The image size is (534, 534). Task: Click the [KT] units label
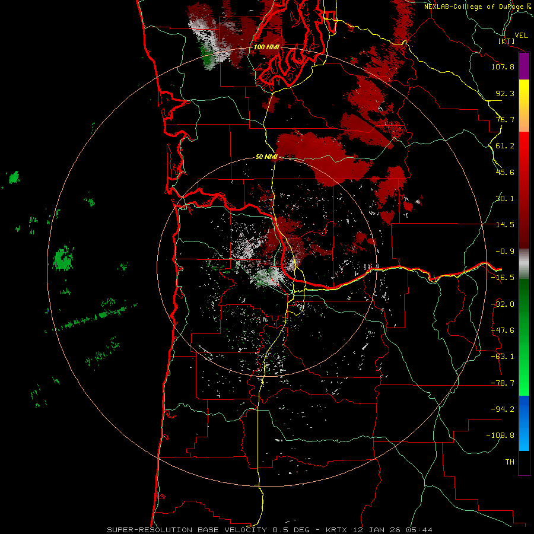pos(507,41)
